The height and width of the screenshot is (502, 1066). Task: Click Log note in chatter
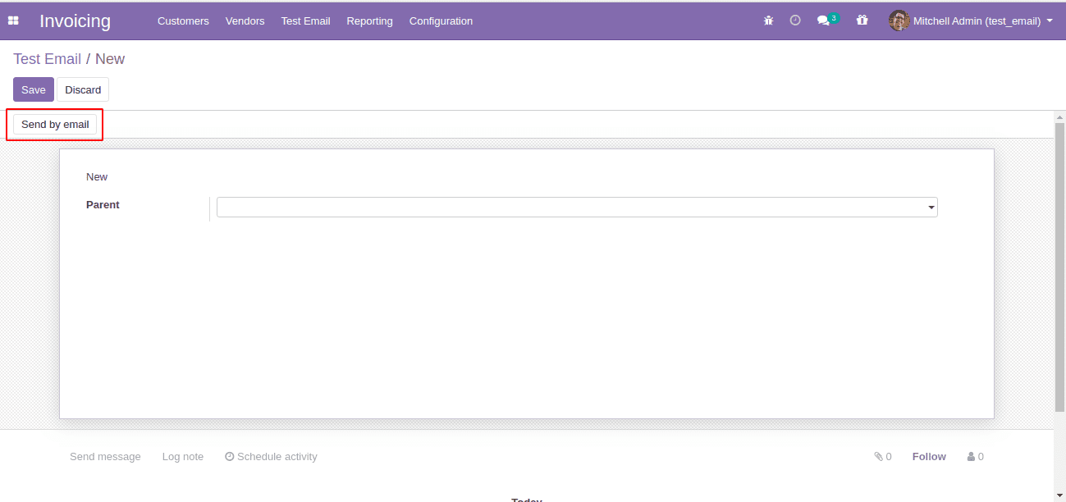(183, 457)
